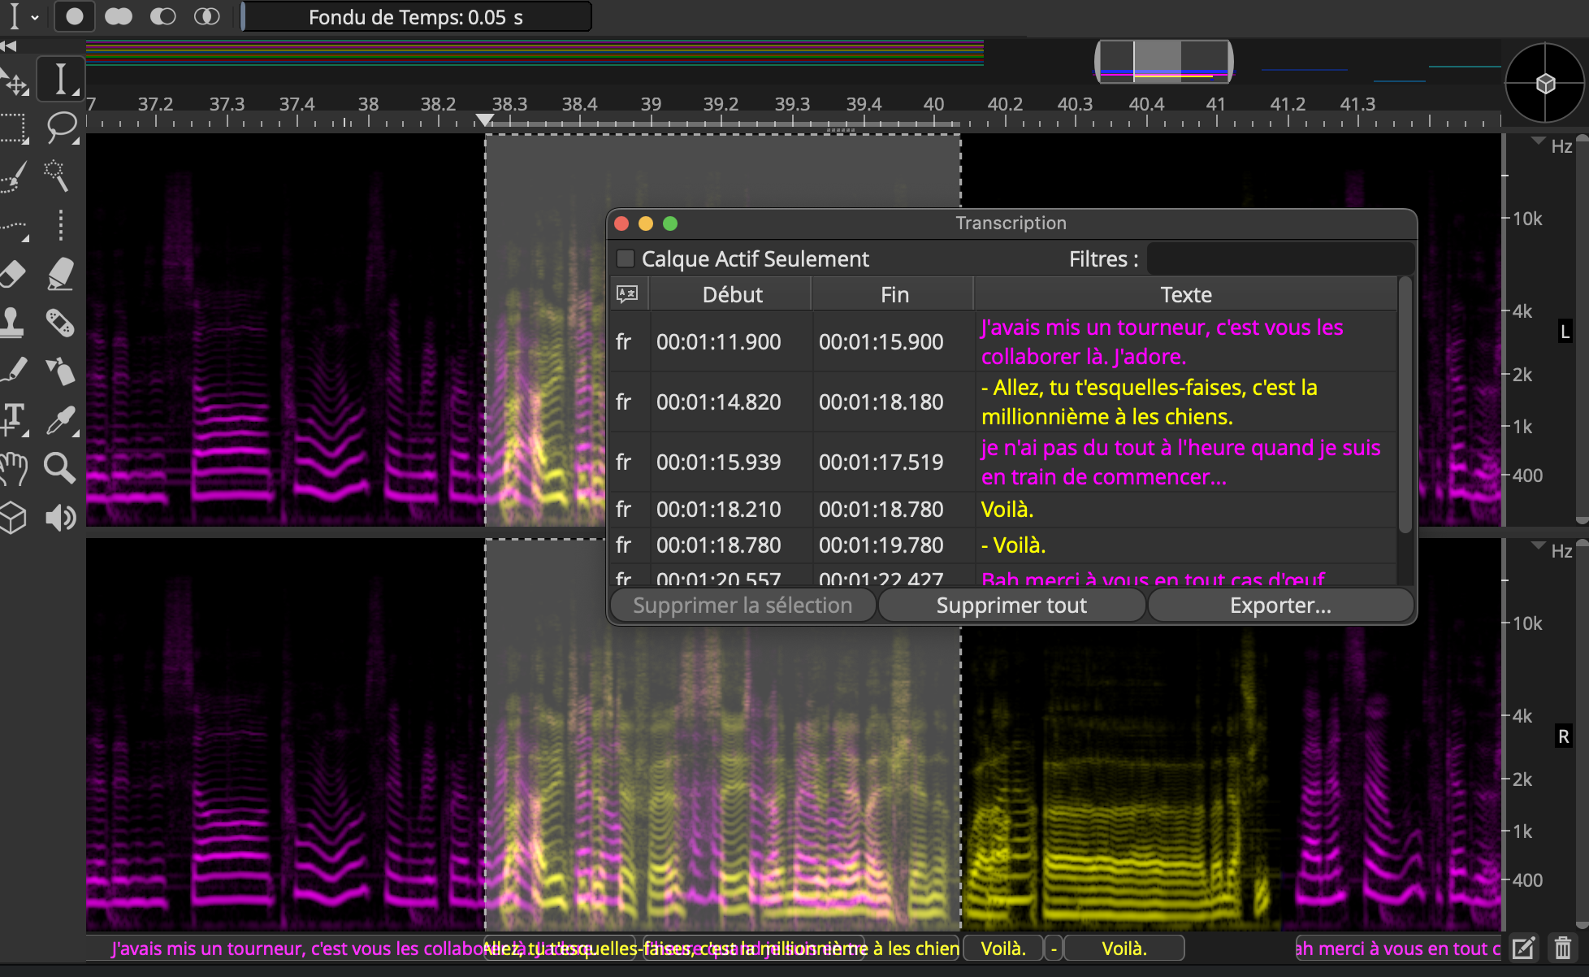1589x977 pixels.
Task: Open the time selection tool dropdown arrow
Action: (34, 16)
